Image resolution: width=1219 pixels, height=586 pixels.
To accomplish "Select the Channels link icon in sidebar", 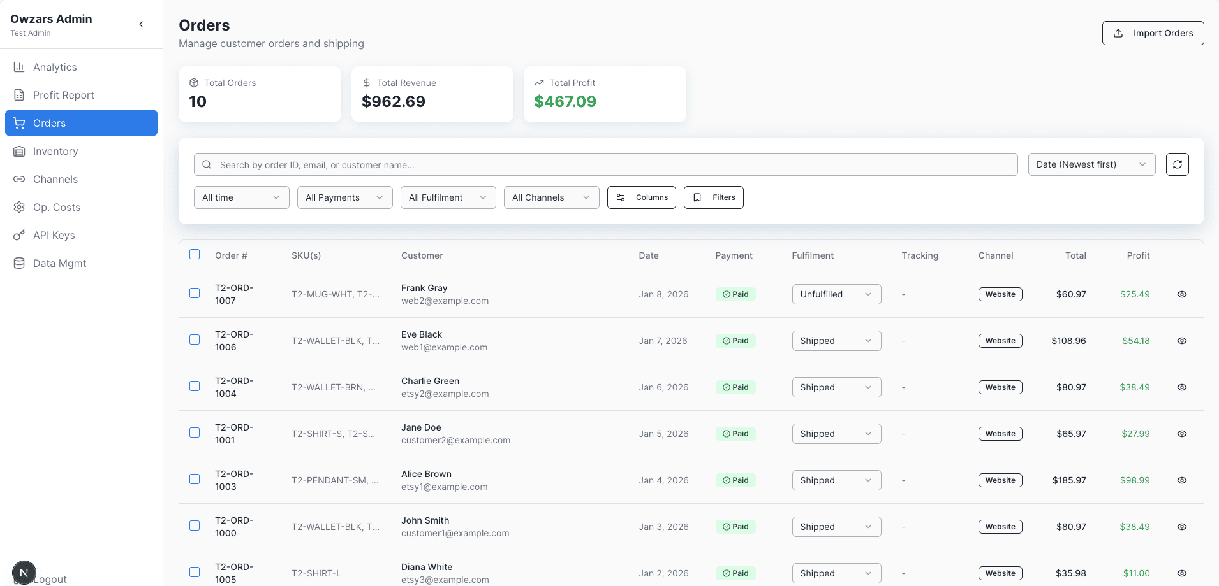I will [20, 179].
